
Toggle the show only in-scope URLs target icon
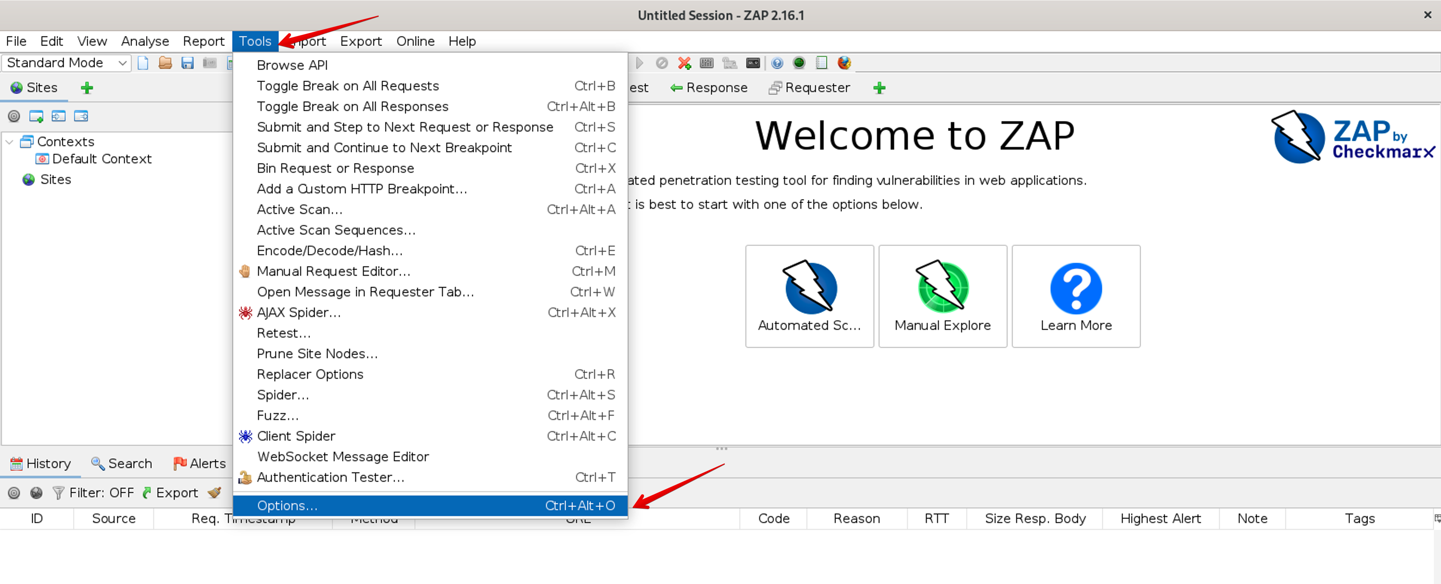point(14,116)
